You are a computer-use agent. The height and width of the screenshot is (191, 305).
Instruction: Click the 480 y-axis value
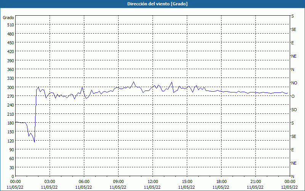pos(11,34)
